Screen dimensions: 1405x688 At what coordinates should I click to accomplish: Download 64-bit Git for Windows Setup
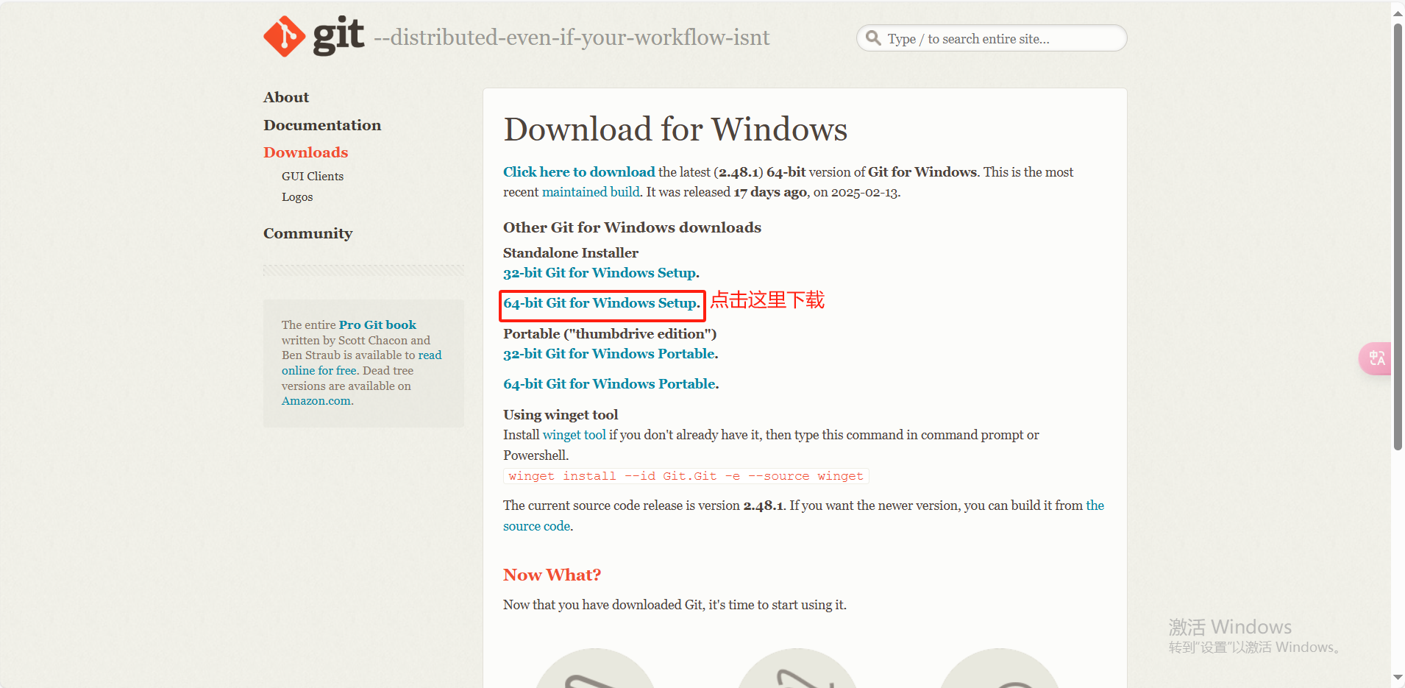600,303
